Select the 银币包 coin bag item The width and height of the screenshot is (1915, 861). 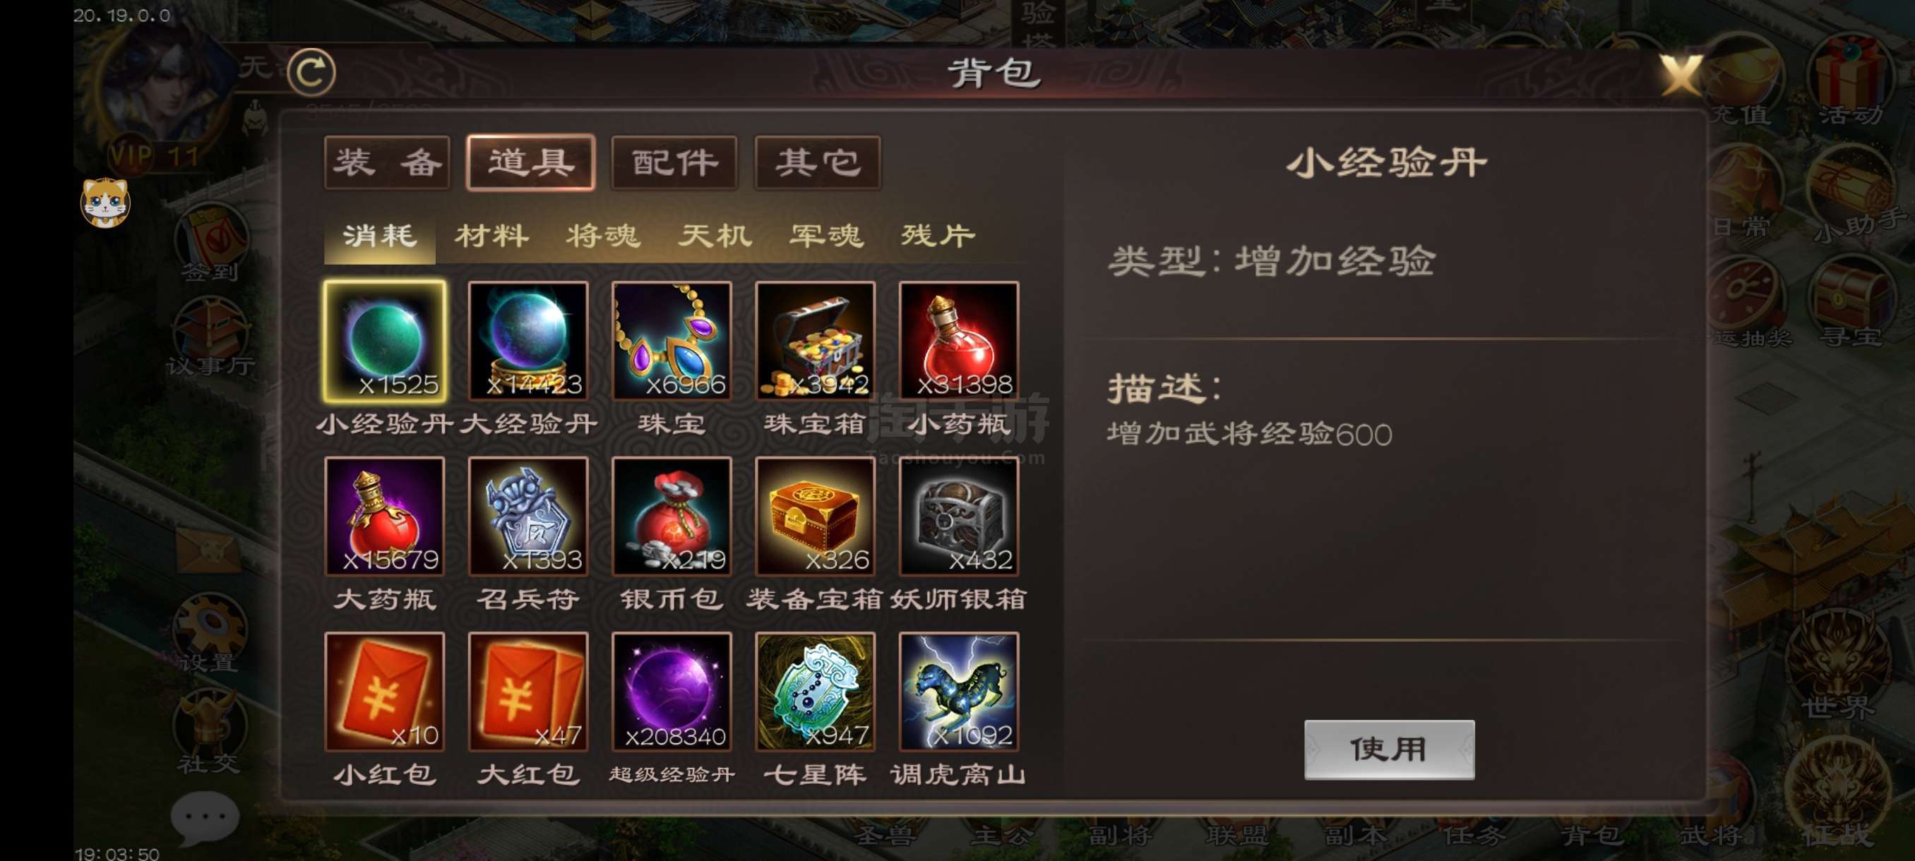pos(672,517)
